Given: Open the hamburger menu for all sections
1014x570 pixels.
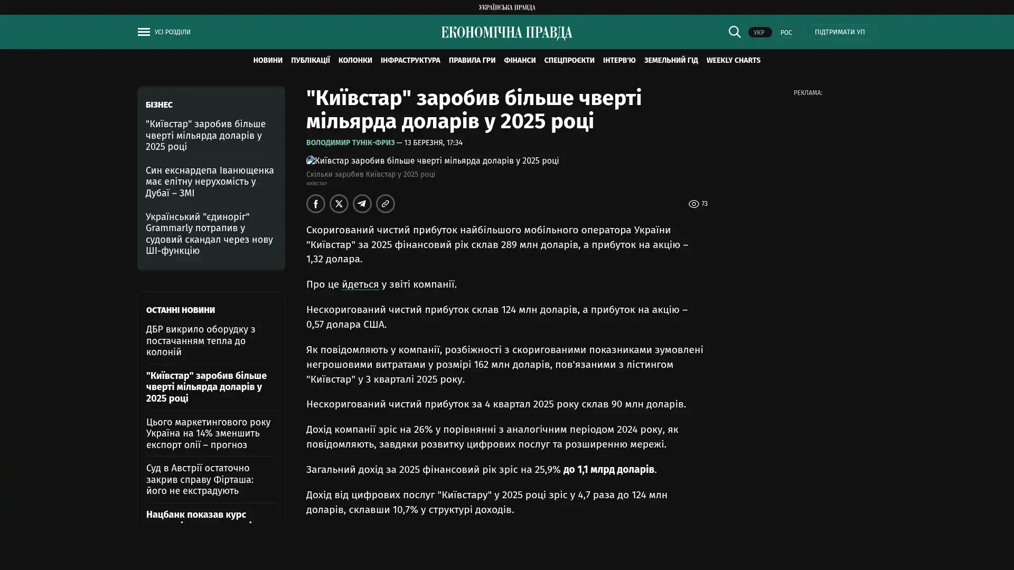Looking at the screenshot, I should pyautogui.click(x=144, y=32).
